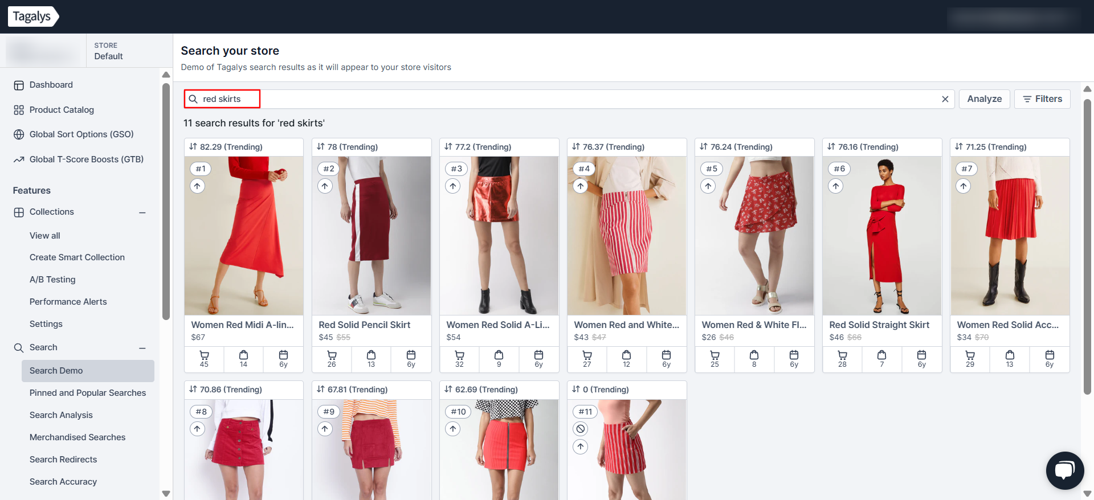This screenshot has width=1094, height=500.
Task: Click the #1 rank badge
Action: coord(201,169)
